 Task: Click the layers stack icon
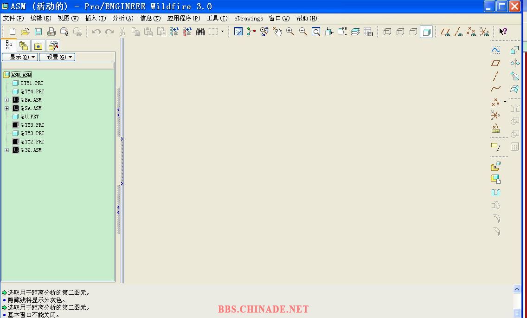click(x=355, y=32)
